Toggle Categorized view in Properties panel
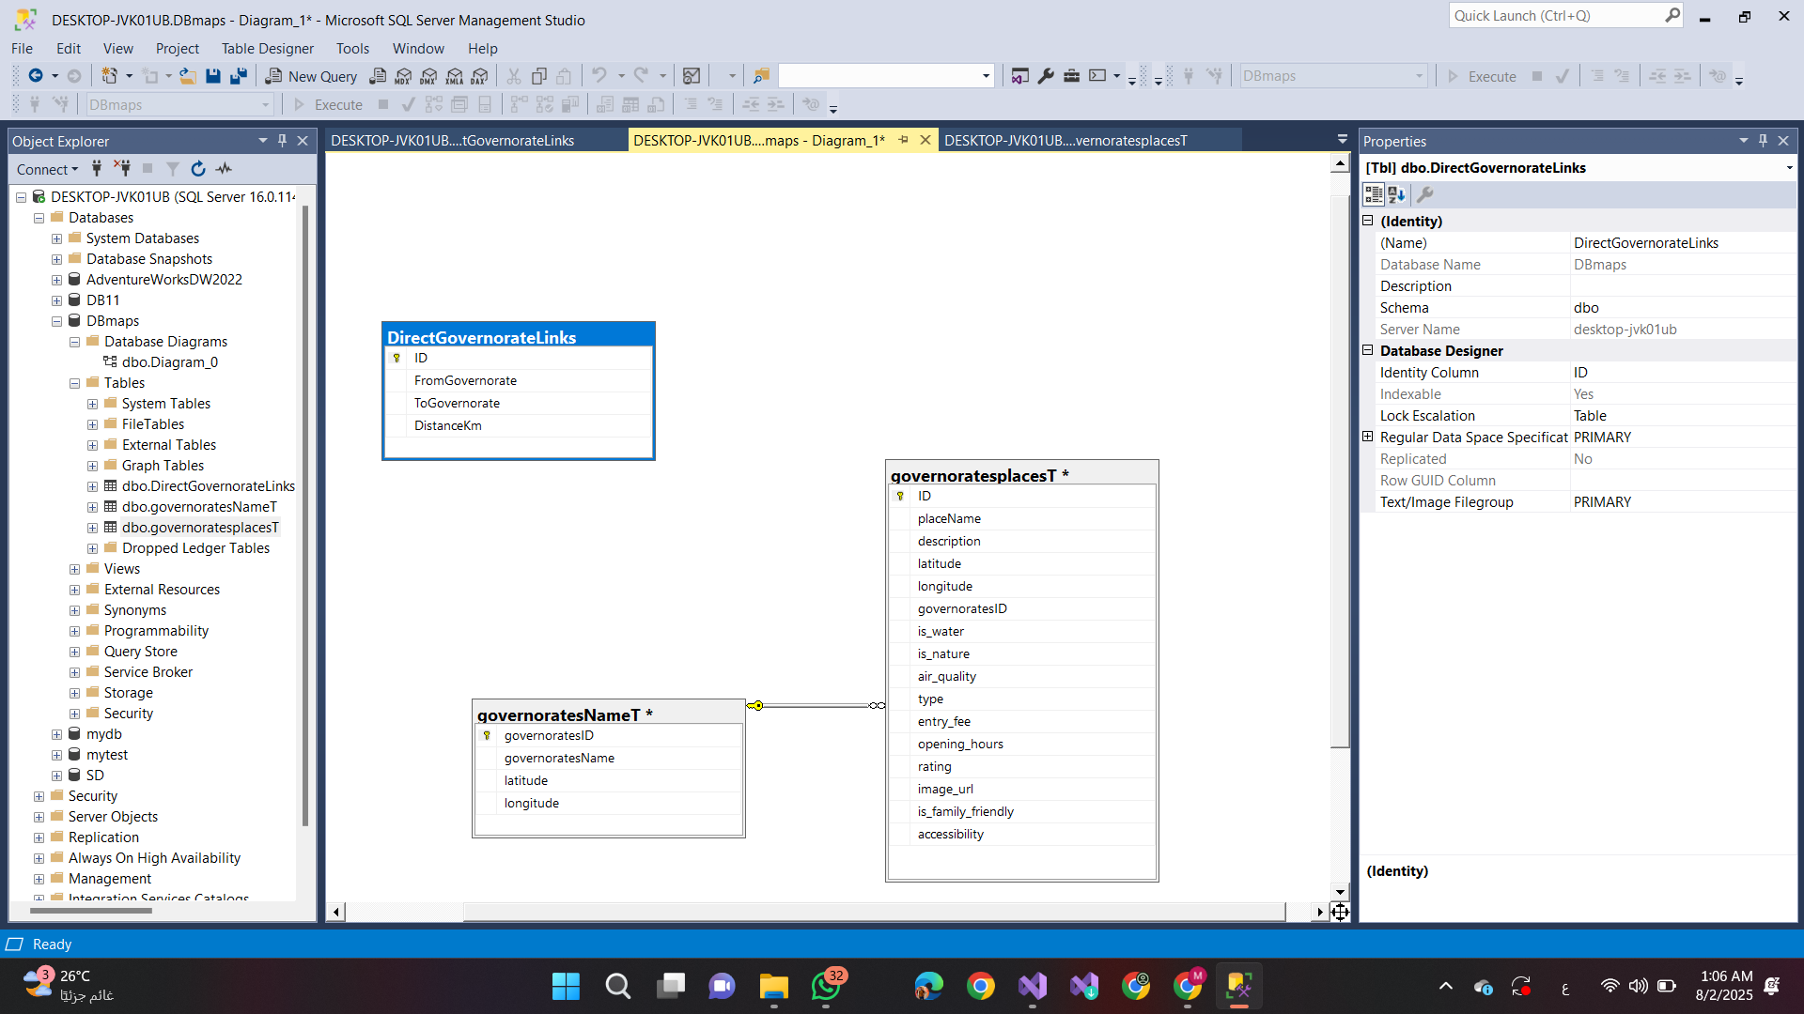The image size is (1804, 1014). coord(1374,194)
